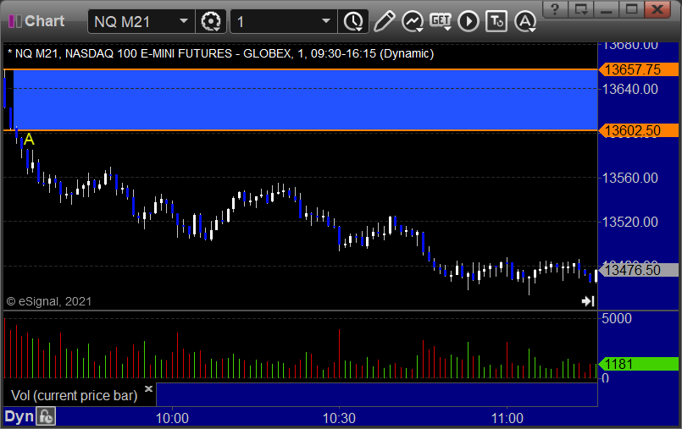Open the interval dropdown showing 1
Screen dimensions: 682x429
[x=326, y=21]
